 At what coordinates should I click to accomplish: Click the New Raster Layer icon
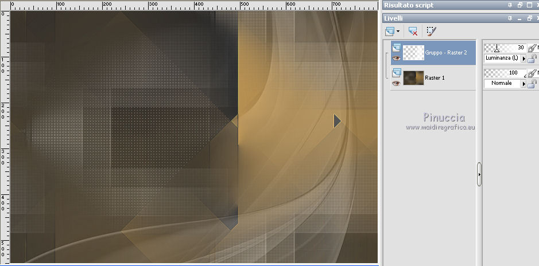click(390, 31)
